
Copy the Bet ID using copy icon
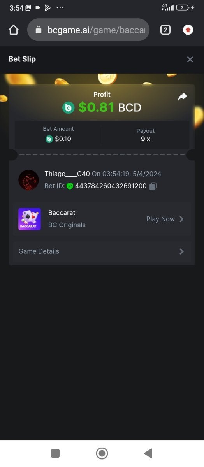tap(153, 186)
